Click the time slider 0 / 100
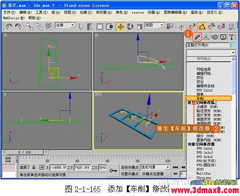The height and width of the screenshot is (196, 240). pos(25,152)
